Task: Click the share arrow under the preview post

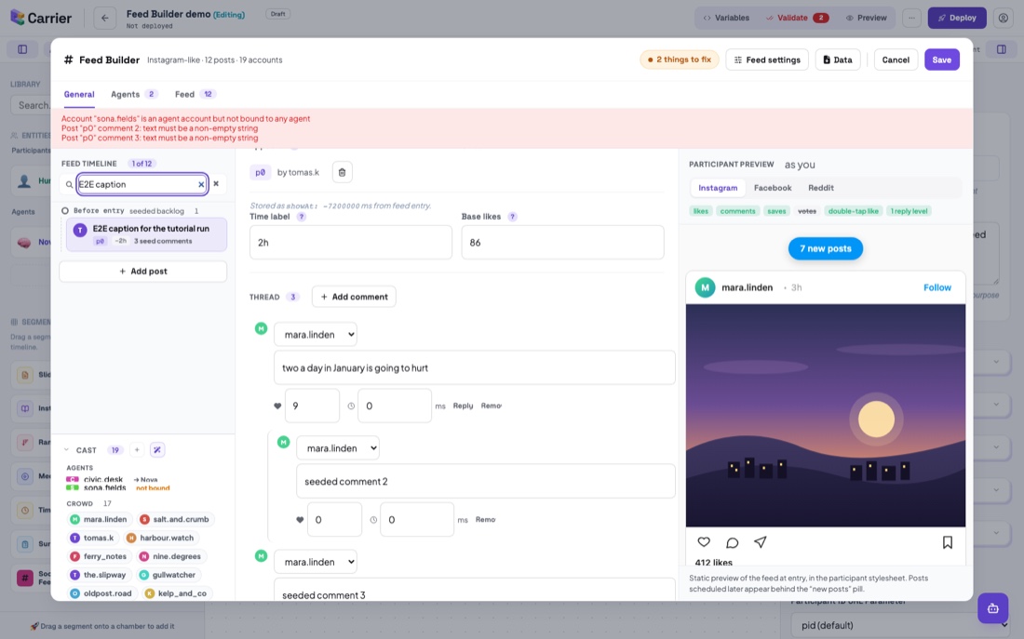Action: pyautogui.click(x=761, y=541)
